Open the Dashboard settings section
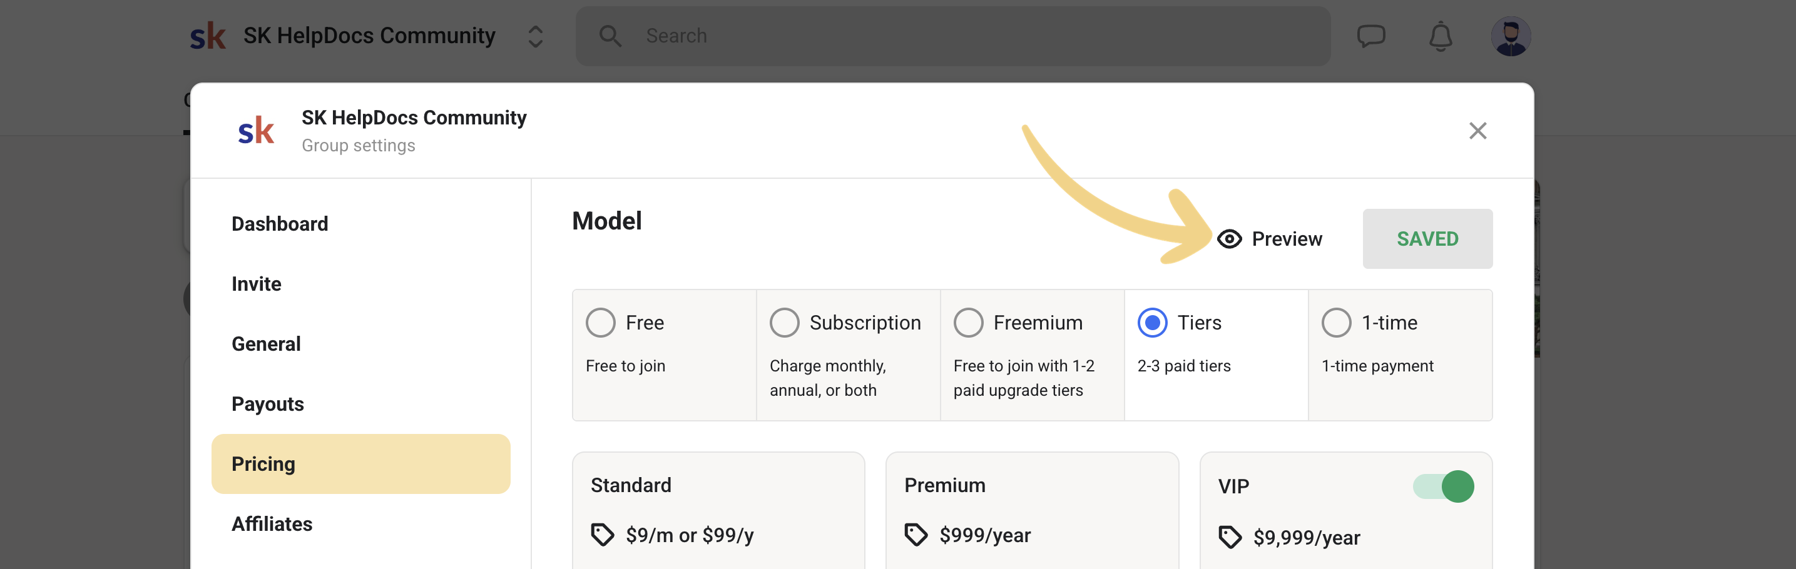The image size is (1796, 569). click(x=280, y=224)
